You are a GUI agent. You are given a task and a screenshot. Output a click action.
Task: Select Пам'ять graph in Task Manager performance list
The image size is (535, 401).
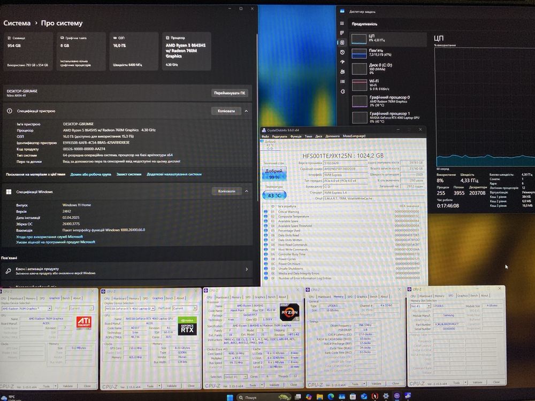click(388, 53)
